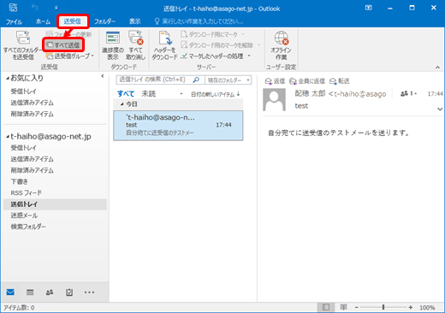Collapse お気に入り favorites section

[8, 79]
